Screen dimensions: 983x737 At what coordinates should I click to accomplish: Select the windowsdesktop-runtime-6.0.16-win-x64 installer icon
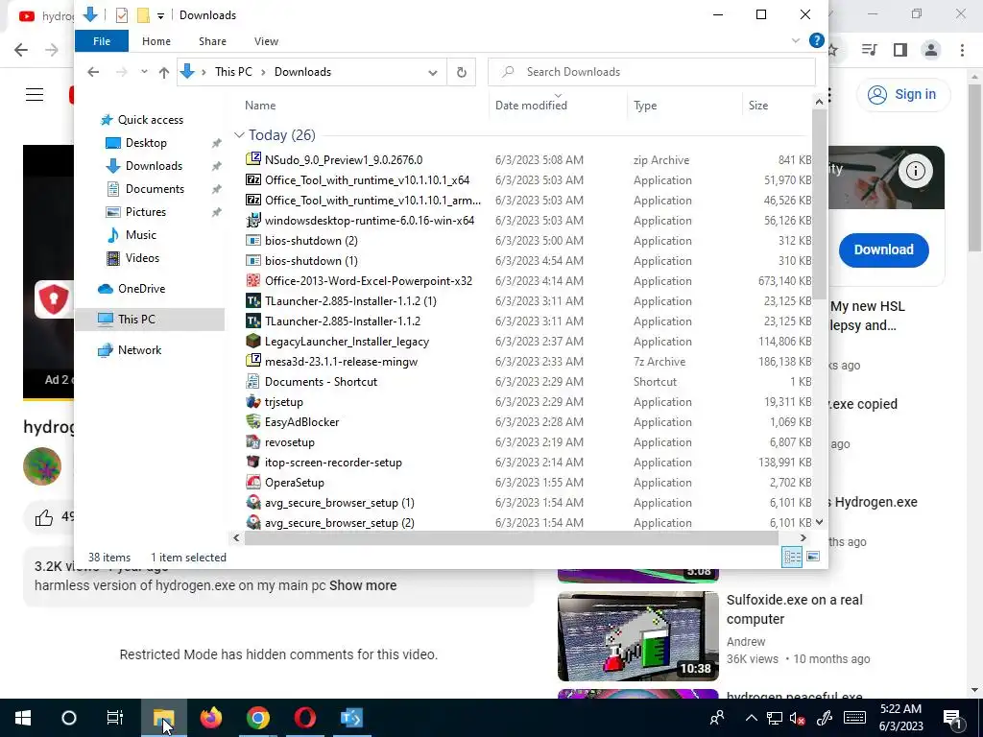point(253,220)
